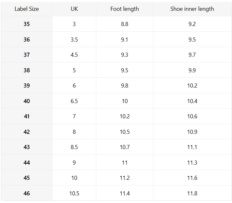Select the label size 38 row header
Image resolution: width=232 pixels, height=203 pixels.
coord(27,70)
